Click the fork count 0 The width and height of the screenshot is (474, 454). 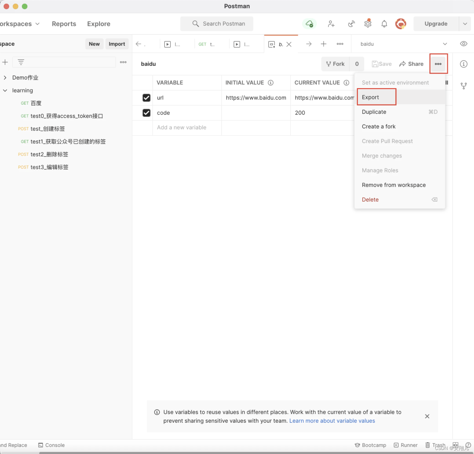pos(357,64)
